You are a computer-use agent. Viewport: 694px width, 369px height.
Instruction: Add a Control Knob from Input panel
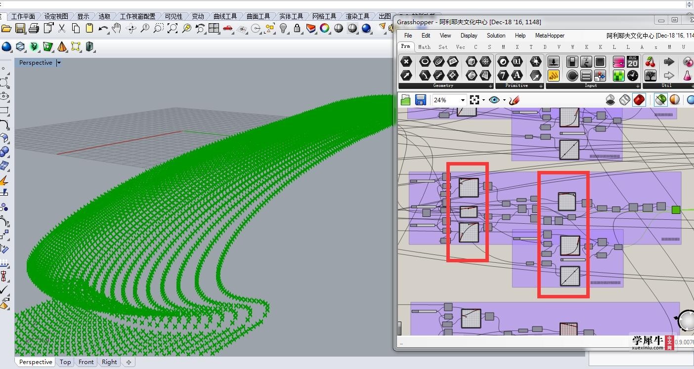click(572, 75)
